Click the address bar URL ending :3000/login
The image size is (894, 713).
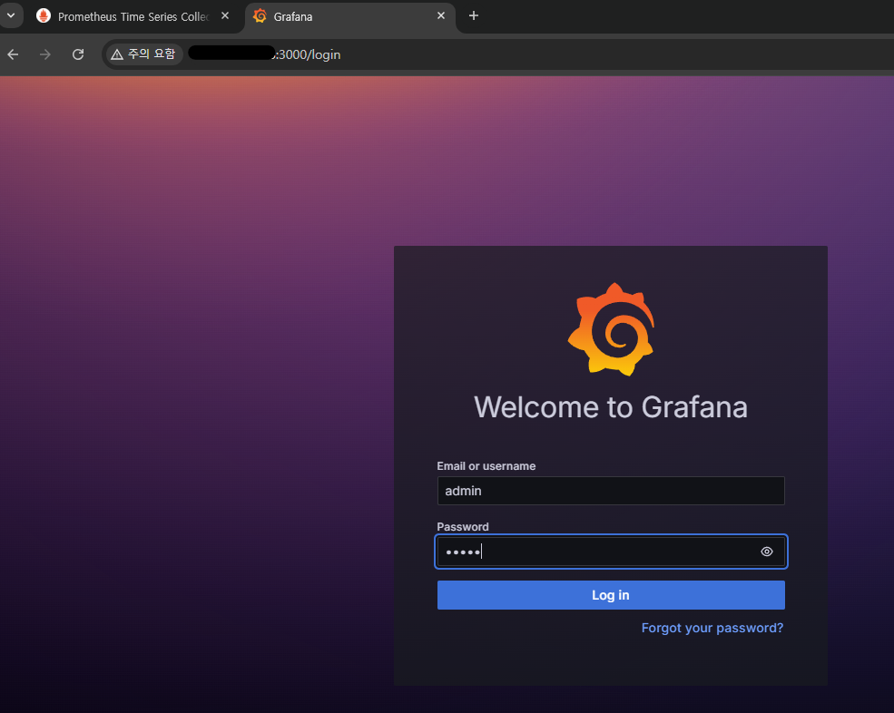308,54
